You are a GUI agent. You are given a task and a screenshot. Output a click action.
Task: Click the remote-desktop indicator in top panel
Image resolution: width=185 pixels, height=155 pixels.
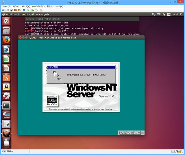153,14
